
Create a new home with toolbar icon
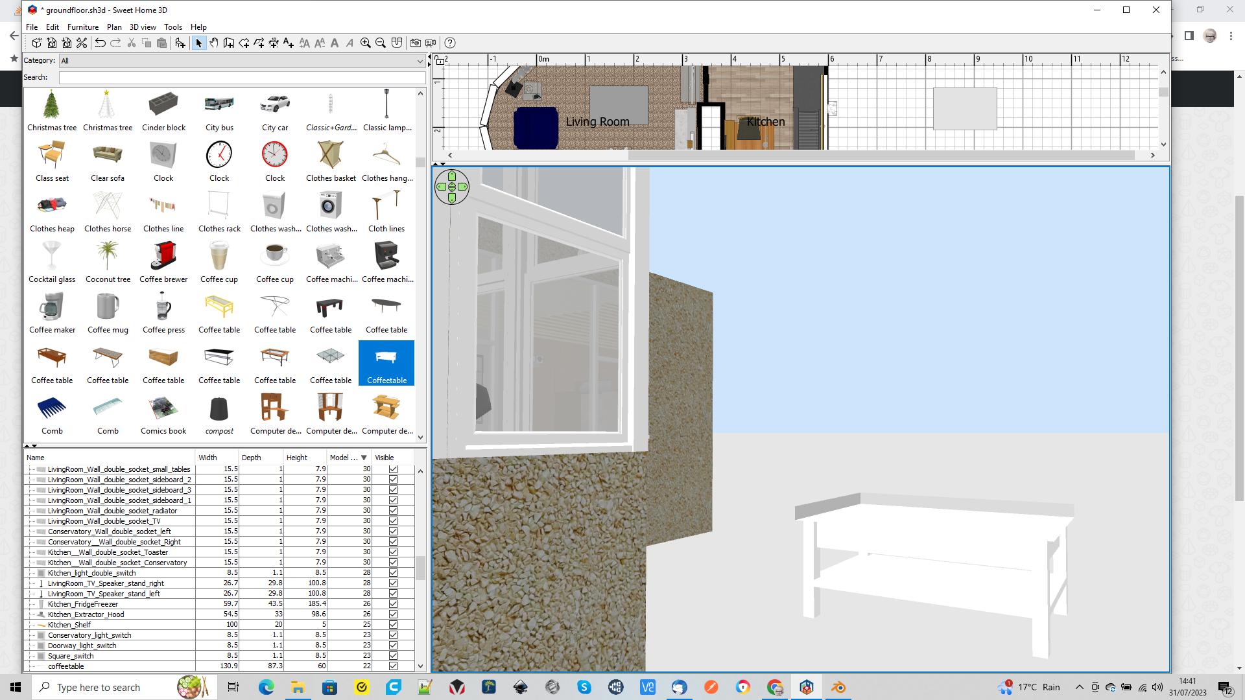click(37, 43)
